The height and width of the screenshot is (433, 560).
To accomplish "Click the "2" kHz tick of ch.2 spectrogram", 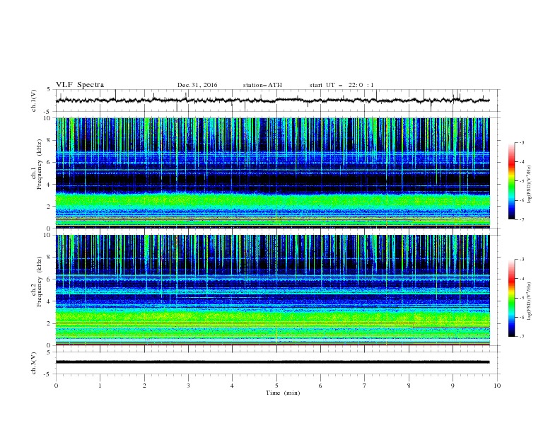I will [49, 323].
